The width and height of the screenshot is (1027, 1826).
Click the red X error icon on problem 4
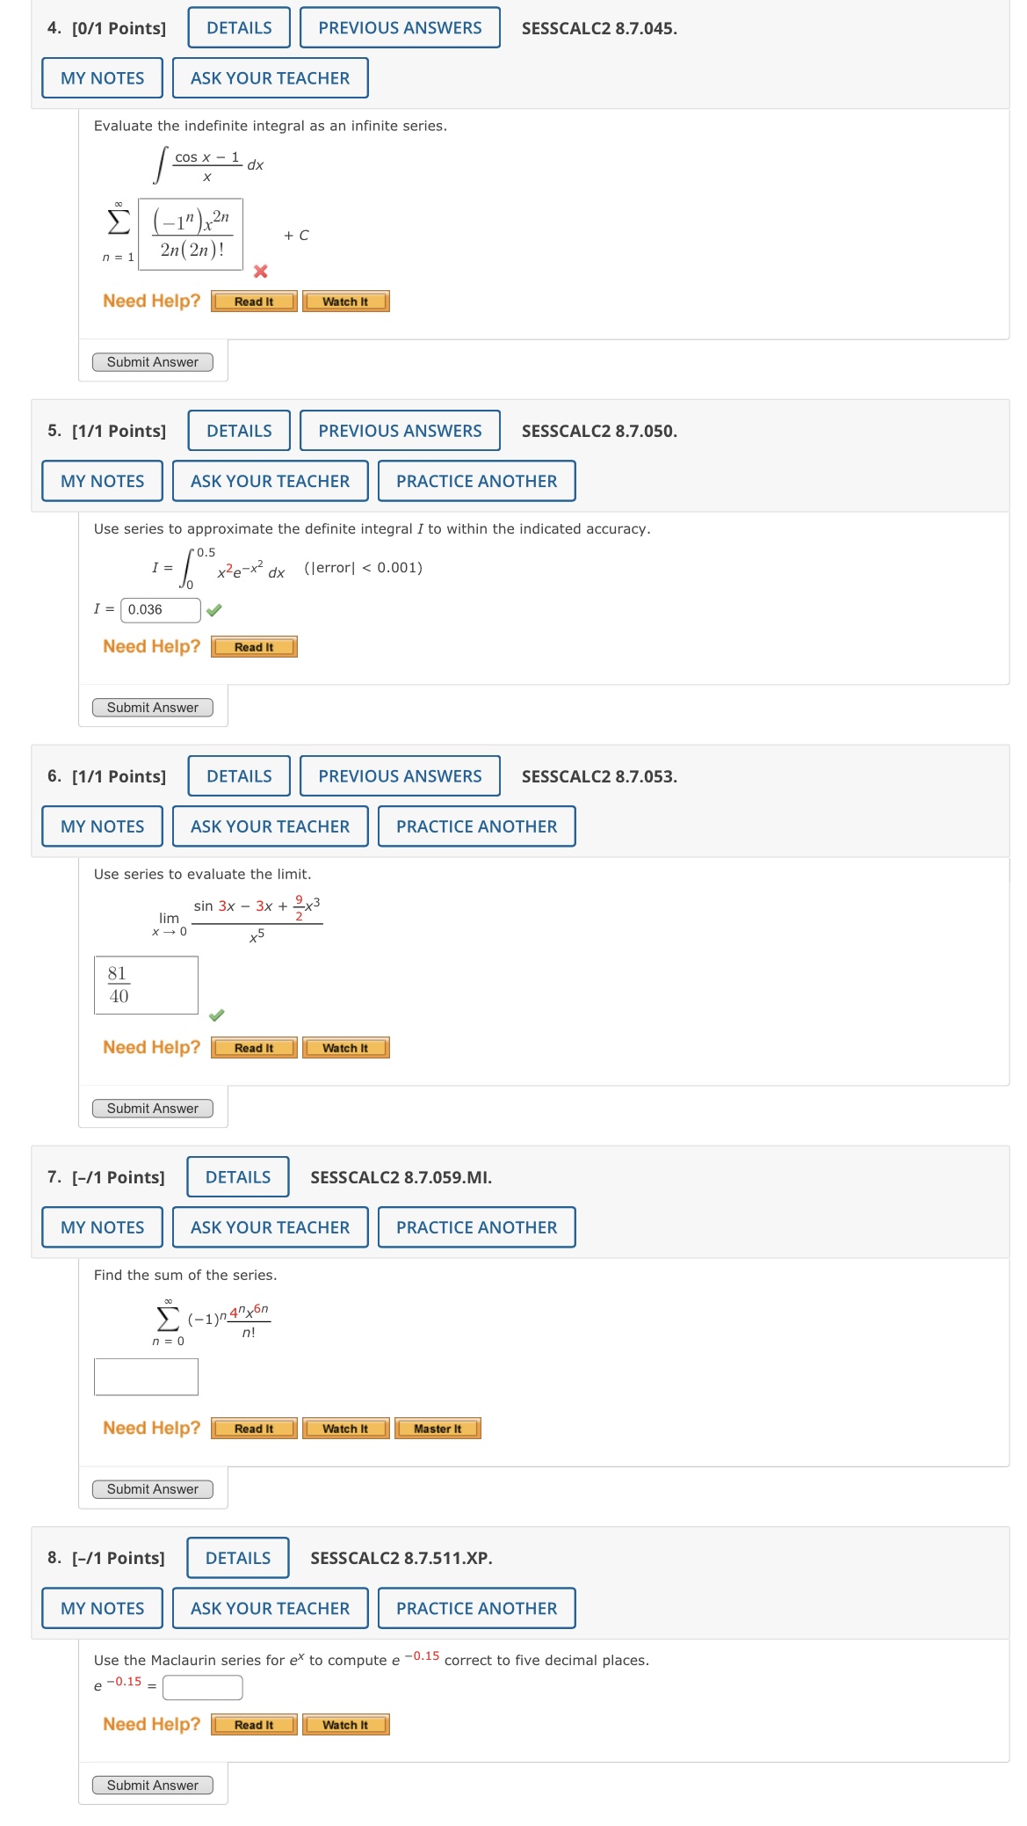click(259, 273)
